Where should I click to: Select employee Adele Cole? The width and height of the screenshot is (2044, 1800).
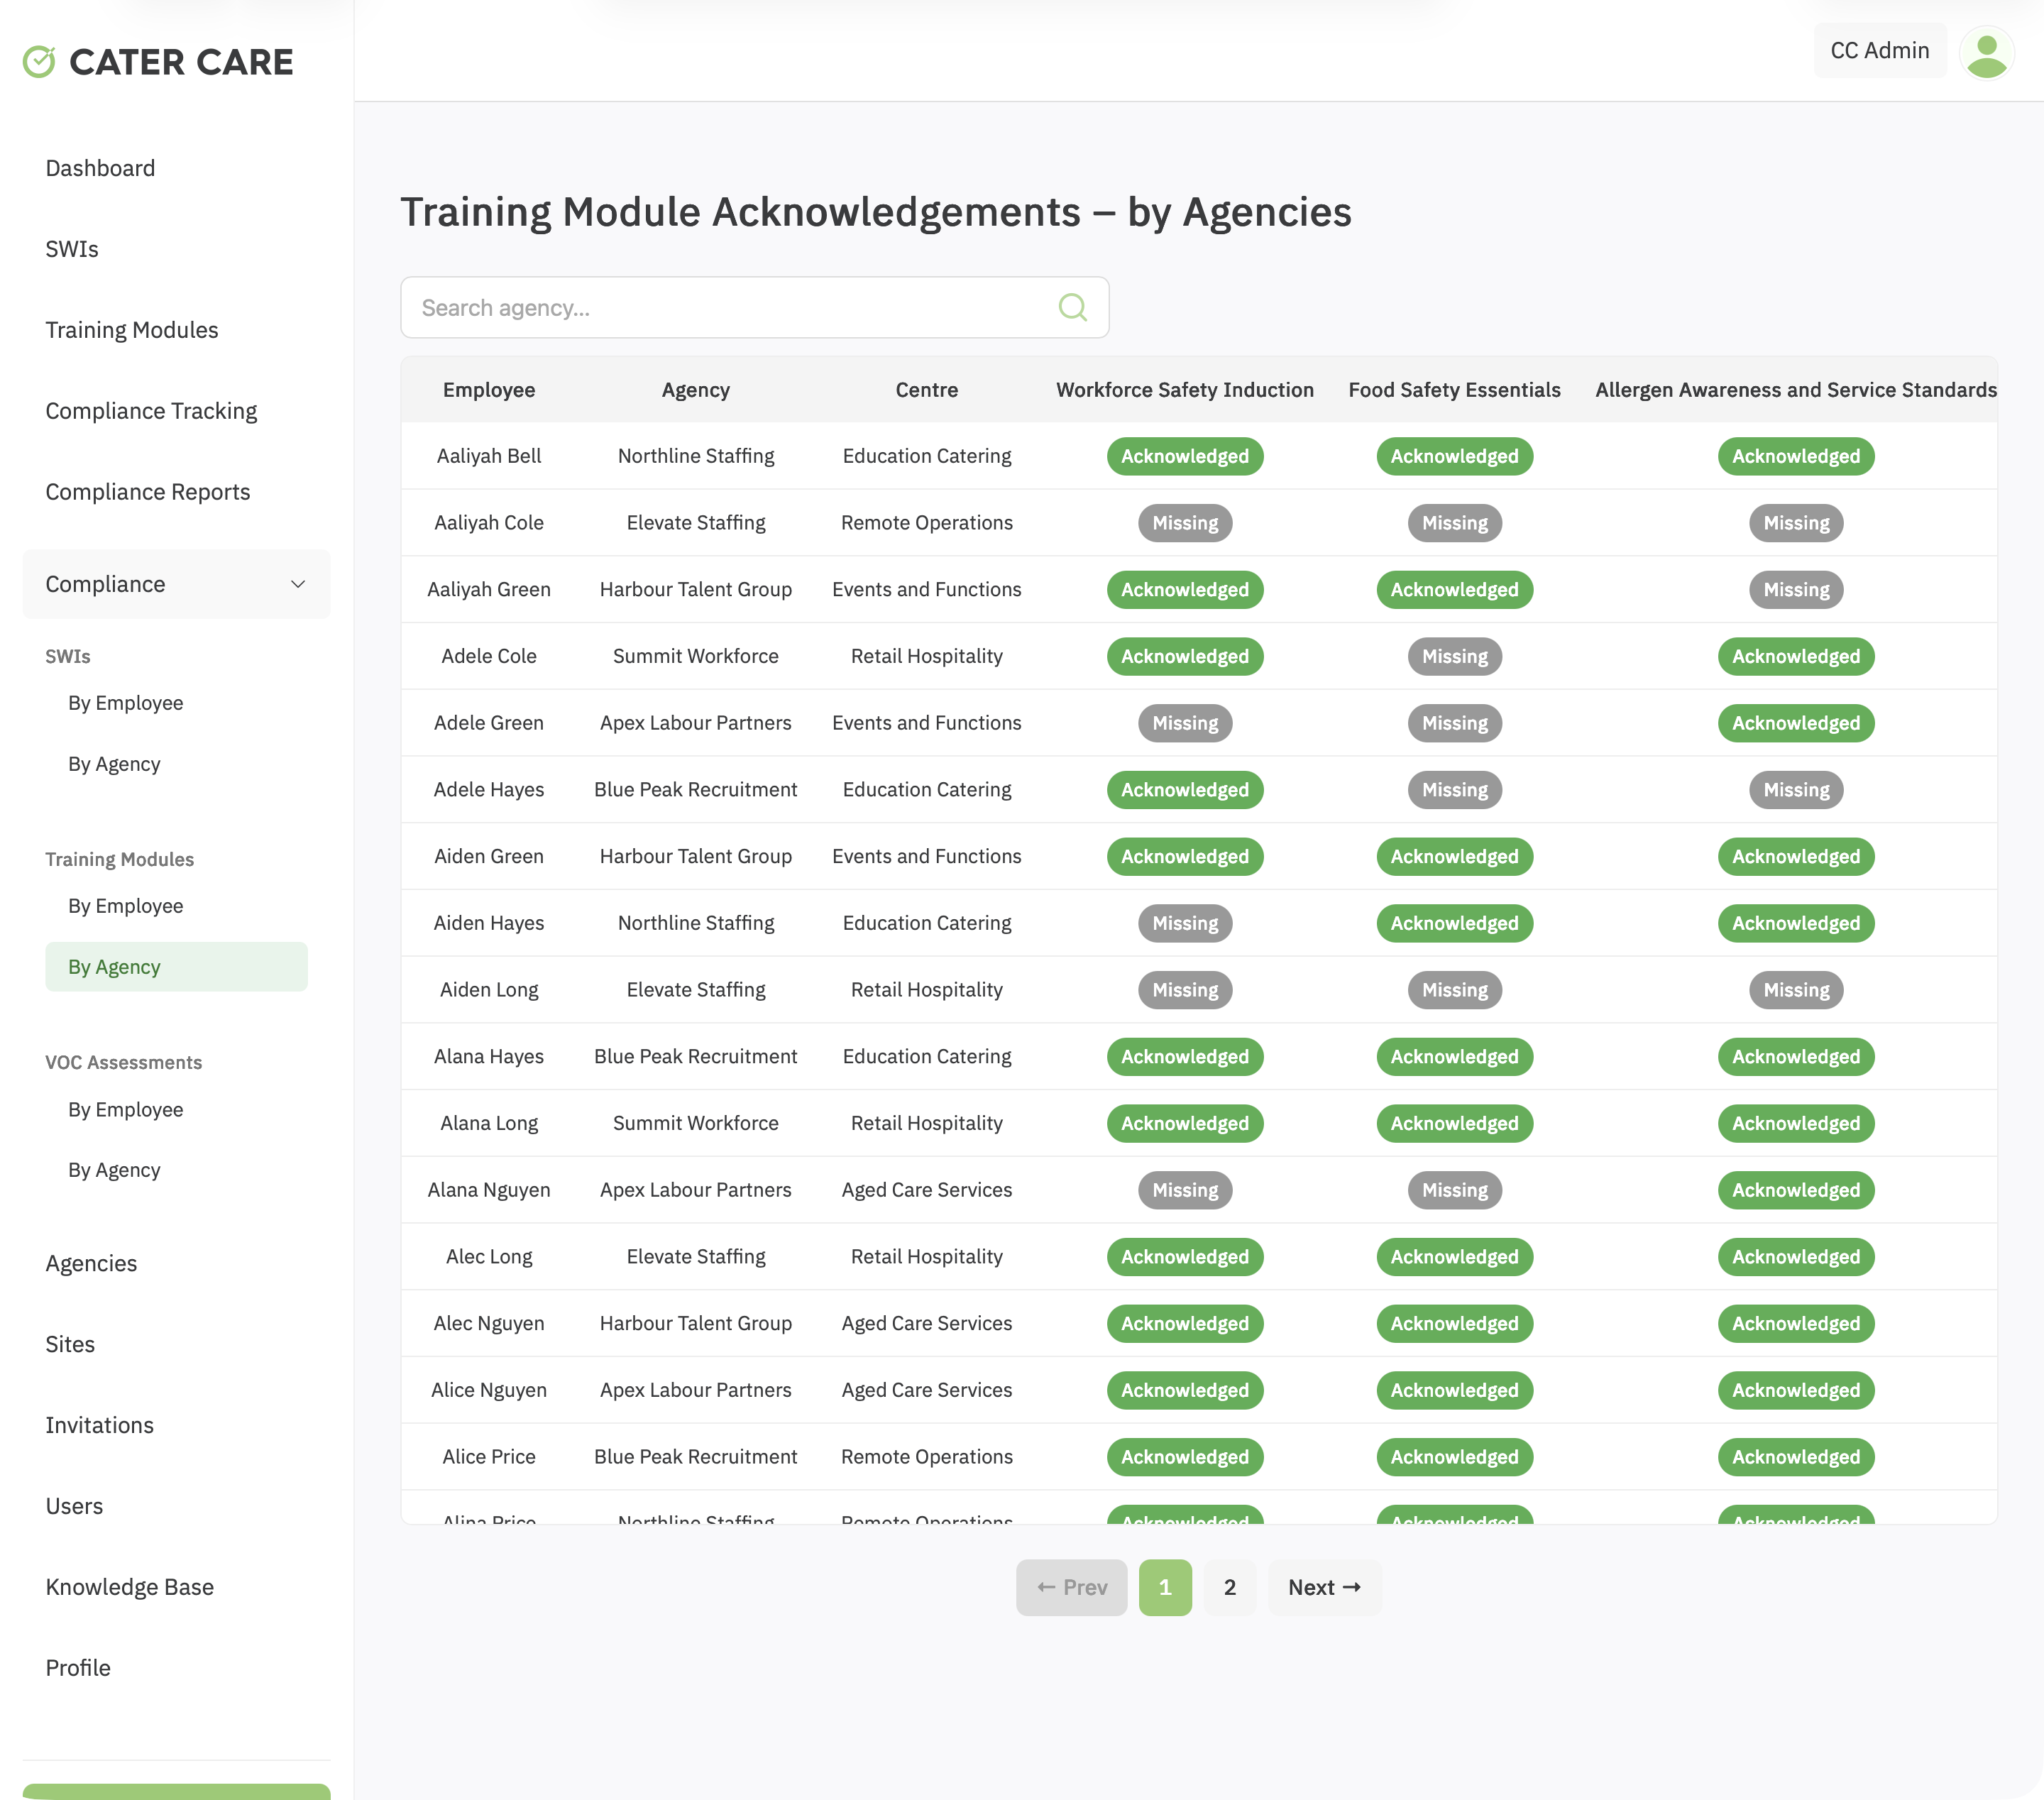[x=489, y=656]
